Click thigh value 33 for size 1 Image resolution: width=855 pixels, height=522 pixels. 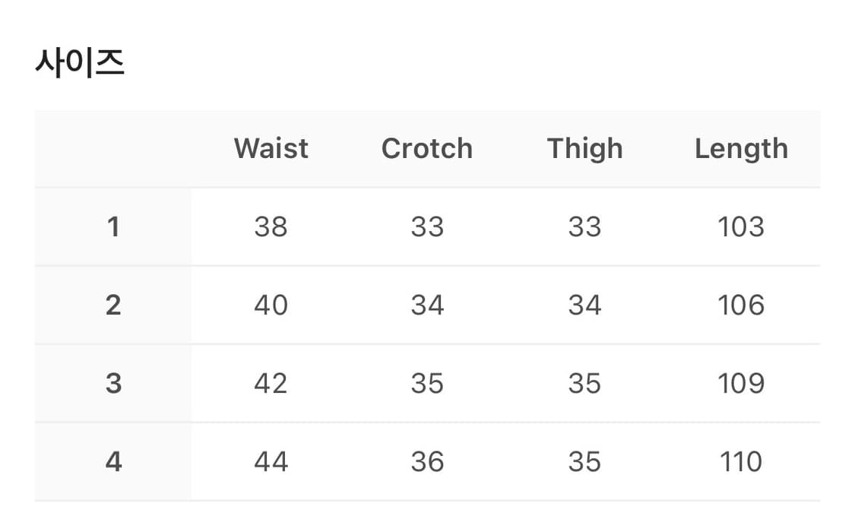click(x=584, y=226)
